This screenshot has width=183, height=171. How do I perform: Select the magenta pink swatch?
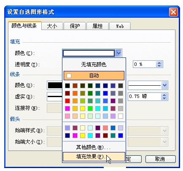coord(67,109)
